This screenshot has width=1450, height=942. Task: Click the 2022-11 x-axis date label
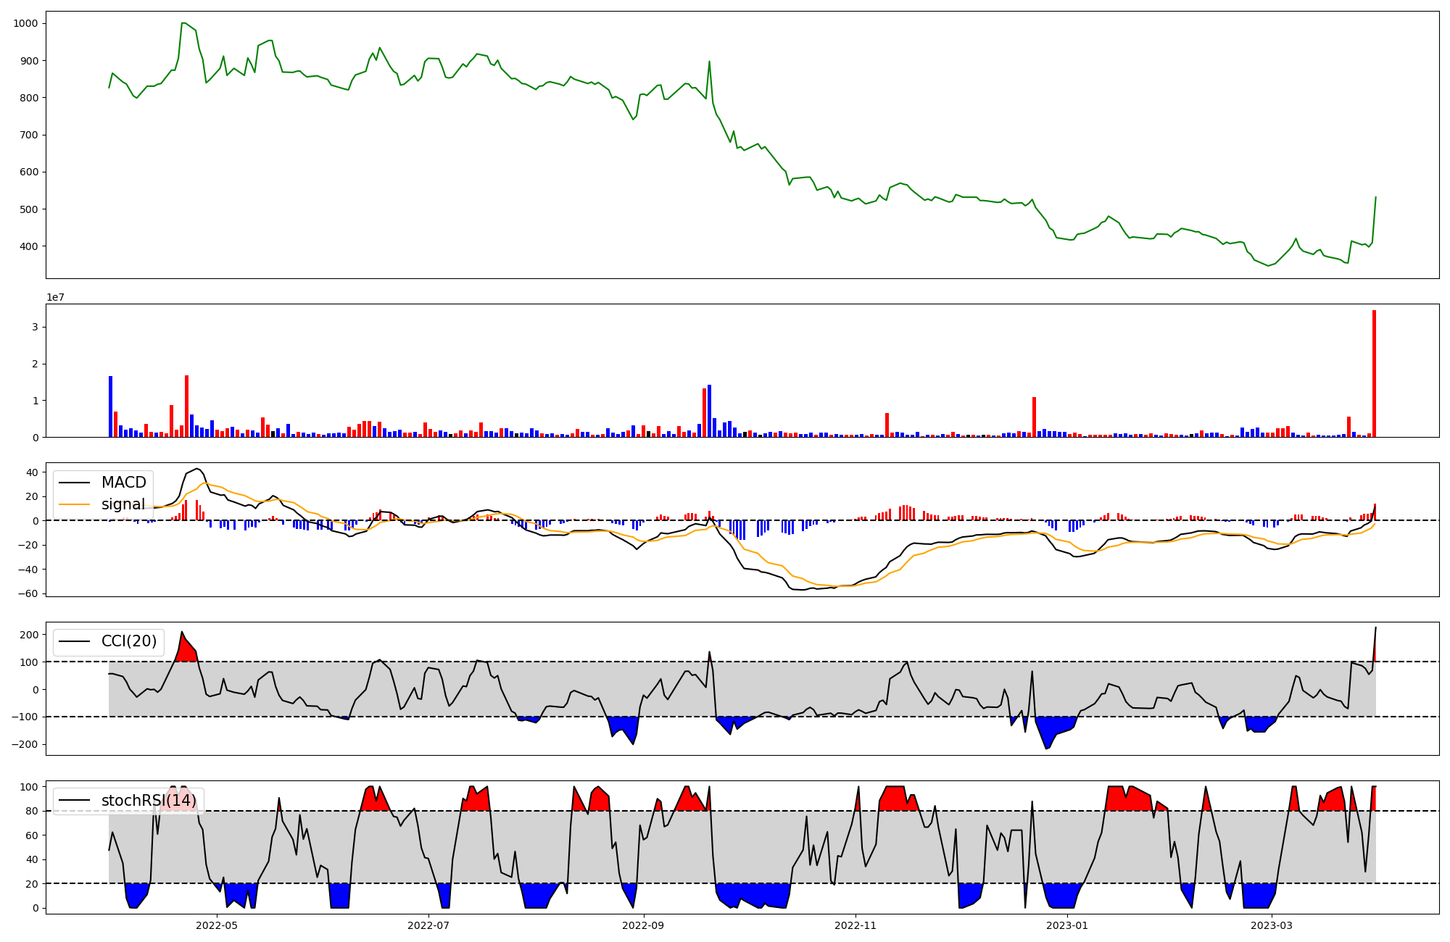click(856, 925)
